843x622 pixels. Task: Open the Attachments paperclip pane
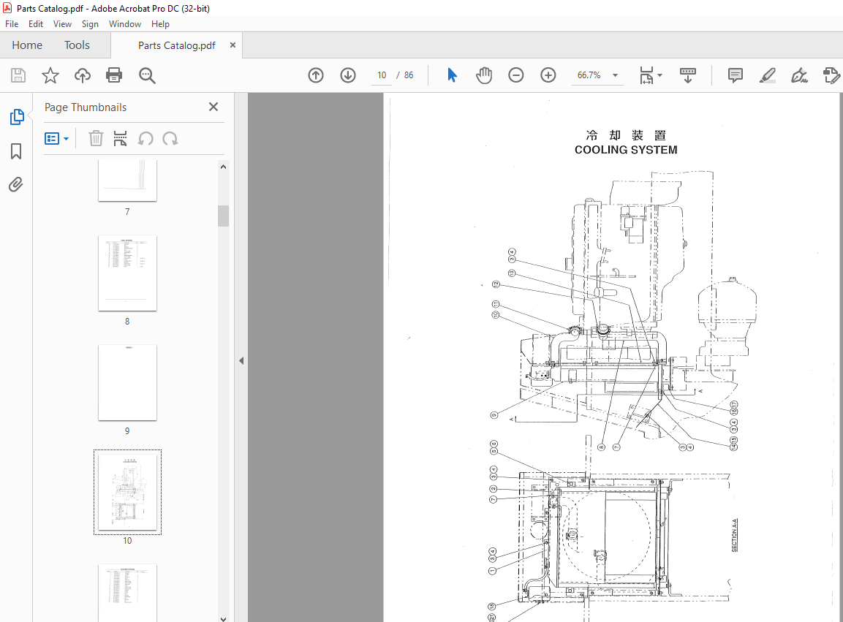click(16, 185)
